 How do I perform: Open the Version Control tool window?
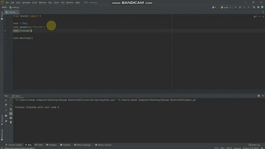point(14,145)
